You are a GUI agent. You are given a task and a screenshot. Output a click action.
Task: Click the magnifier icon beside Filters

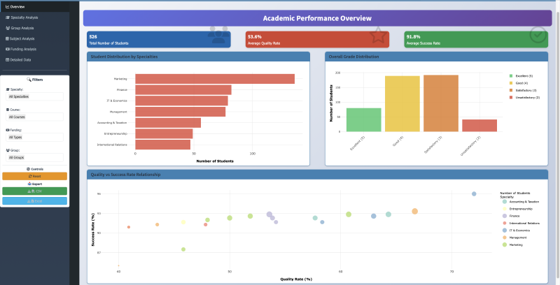[x=29, y=80]
